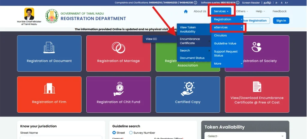Click the User Registration button
Screen dimensions: 307x139
[x=257, y=21]
